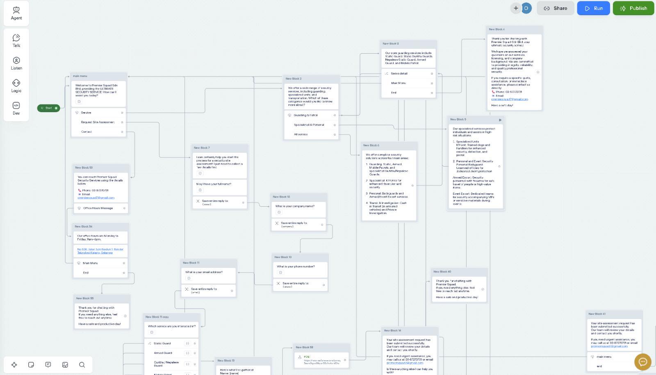Select Guarding & Patrol choice in New Block 2
The image size is (656, 375).
(x=312, y=115)
